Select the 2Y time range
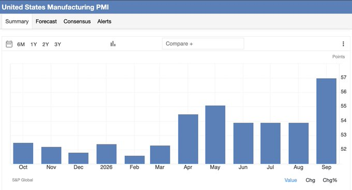 coord(46,44)
